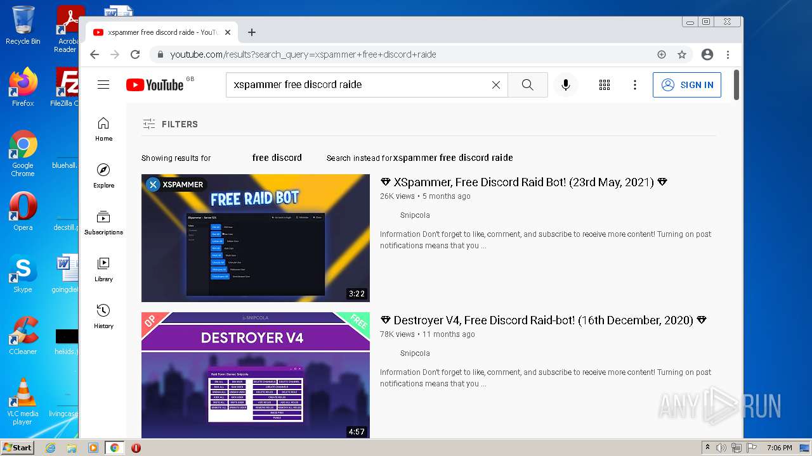Click the SIGN IN button
The width and height of the screenshot is (812, 456).
tap(687, 85)
